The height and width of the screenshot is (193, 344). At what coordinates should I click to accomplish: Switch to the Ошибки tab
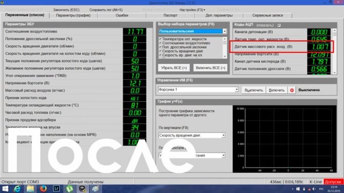(122, 15)
